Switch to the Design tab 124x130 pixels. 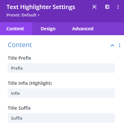click(x=48, y=29)
